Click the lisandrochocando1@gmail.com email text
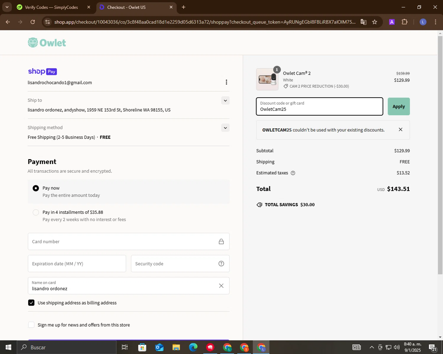 click(x=60, y=83)
